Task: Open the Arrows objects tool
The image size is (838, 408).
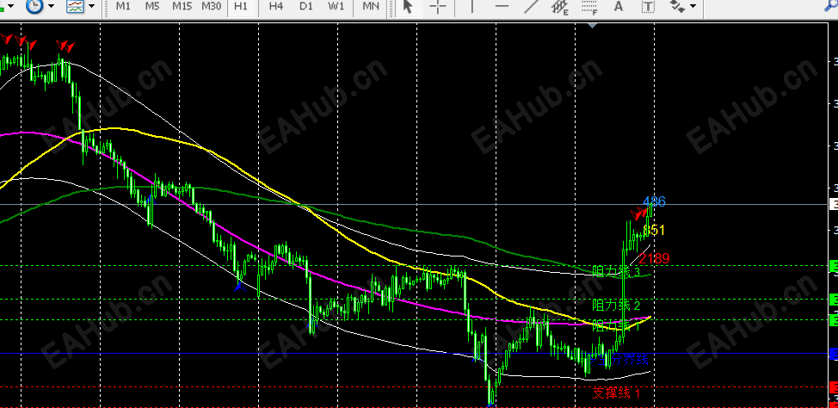Action: coord(677,6)
